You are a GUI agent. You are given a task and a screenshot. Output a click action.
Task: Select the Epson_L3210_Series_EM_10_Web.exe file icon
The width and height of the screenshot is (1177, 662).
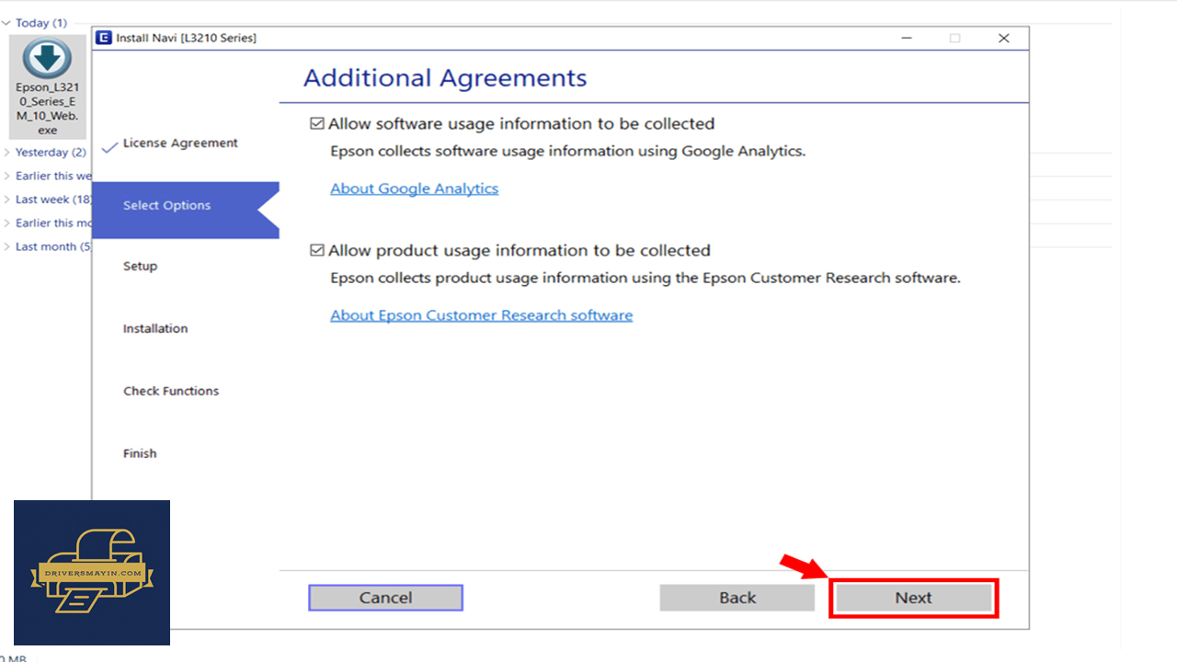click(x=47, y=87)
